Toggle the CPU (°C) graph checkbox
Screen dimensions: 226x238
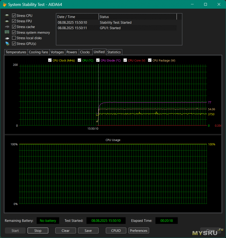pyautogui.click(x=79, y=60)
